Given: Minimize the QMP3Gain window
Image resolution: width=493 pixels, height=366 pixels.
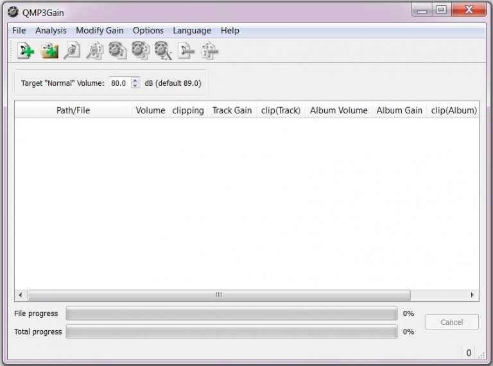Looking at the screenshot, I should pos(422,10).
